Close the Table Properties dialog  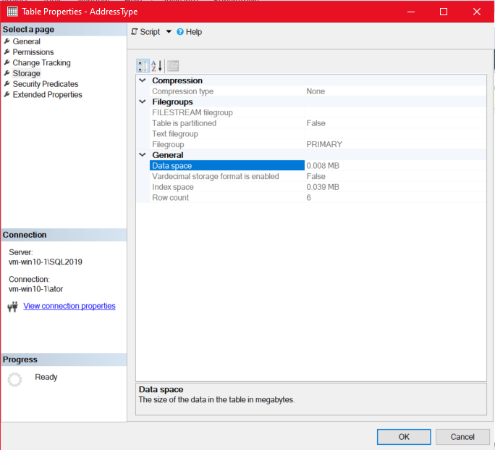477,12
